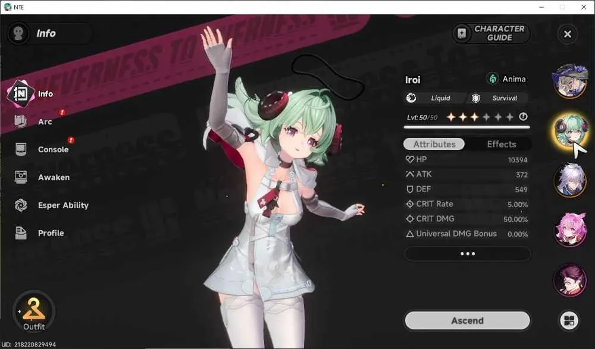Click the level 50/50 progress bar
The width and height of the screenshot is (595, 349).
click(x=466, y=127)
